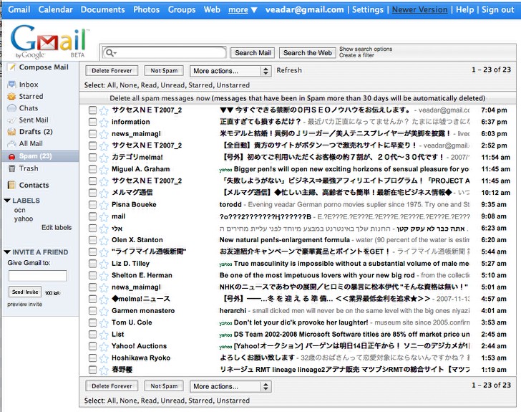The width and height of the screenshot is (521, 412).
Task: Click the Search the Web button
Action: 307,53
